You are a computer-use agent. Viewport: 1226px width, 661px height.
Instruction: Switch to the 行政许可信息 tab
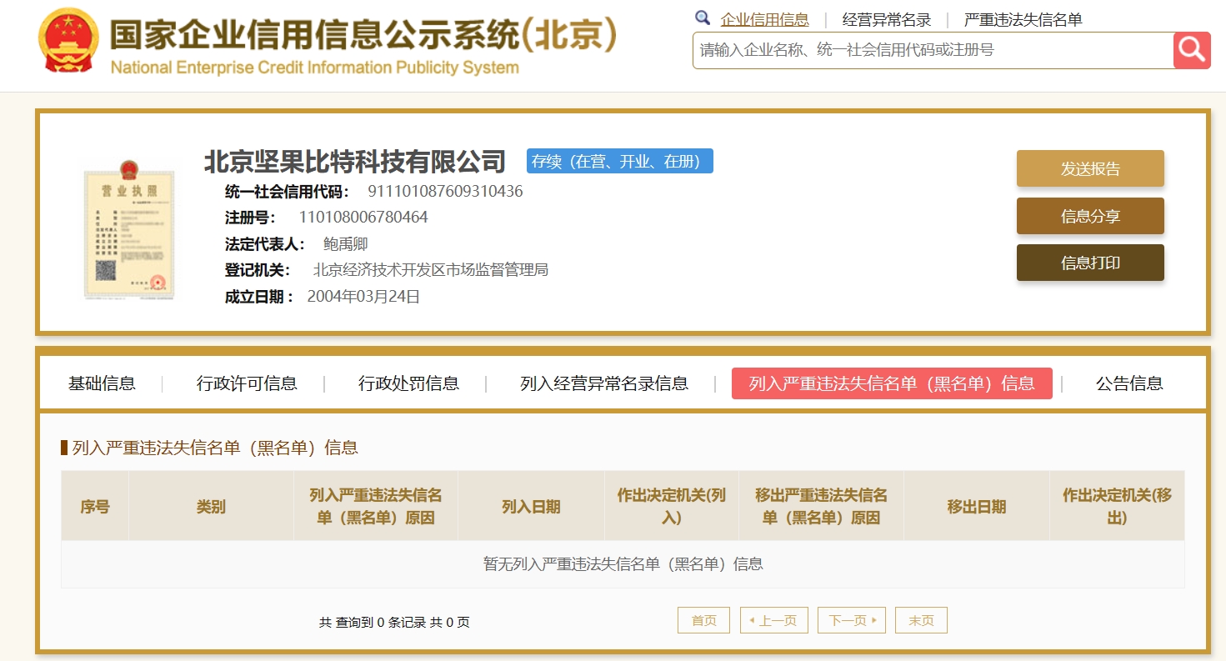click(x=247, y=383)
